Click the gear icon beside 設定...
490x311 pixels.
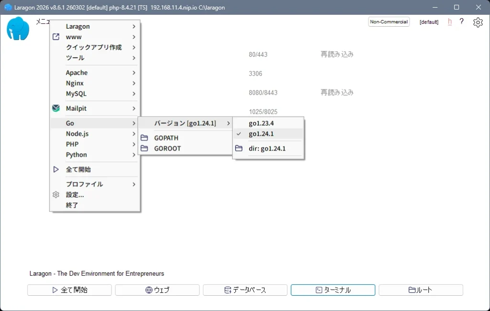tap(56, 194)
